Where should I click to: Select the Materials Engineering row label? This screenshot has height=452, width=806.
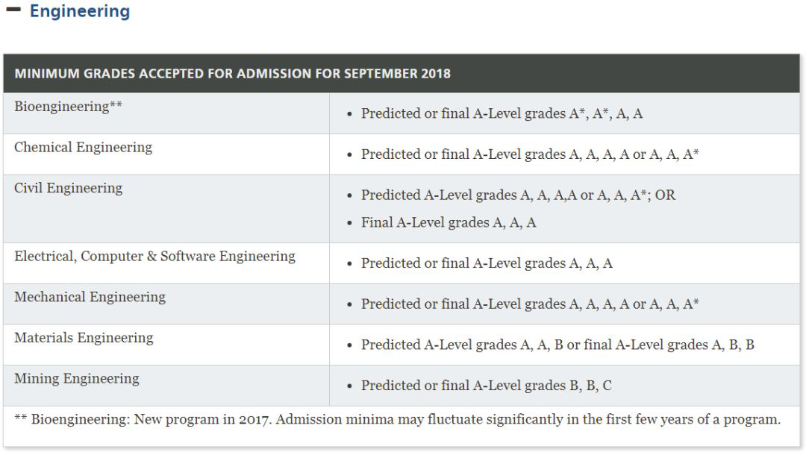84,338
